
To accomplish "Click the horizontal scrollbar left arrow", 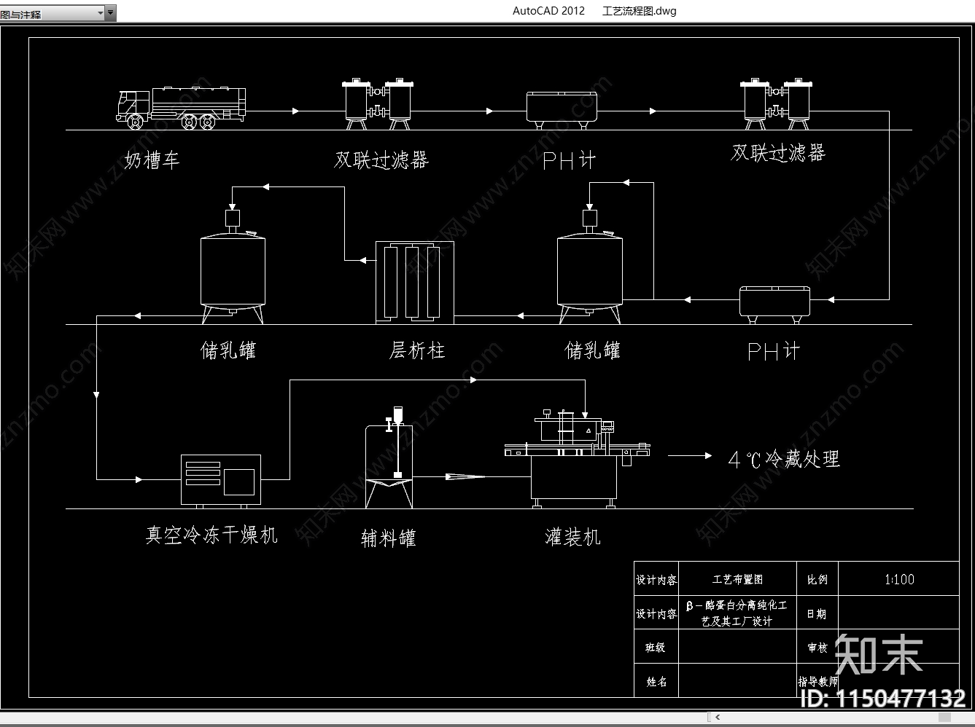I will point(718,718).
